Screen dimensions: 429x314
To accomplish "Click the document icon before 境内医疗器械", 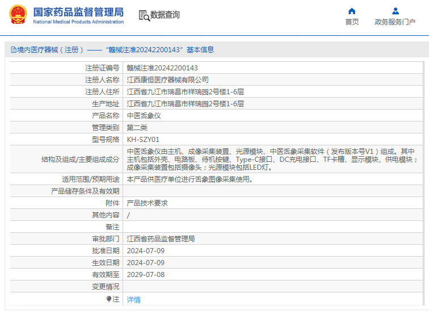I will 14,50.
